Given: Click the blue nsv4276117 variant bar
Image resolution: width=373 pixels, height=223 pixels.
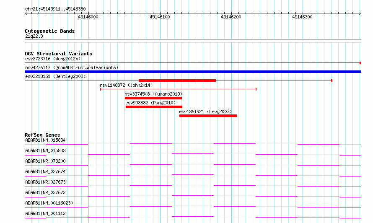Looking at the screenshot, I should 193,72.
